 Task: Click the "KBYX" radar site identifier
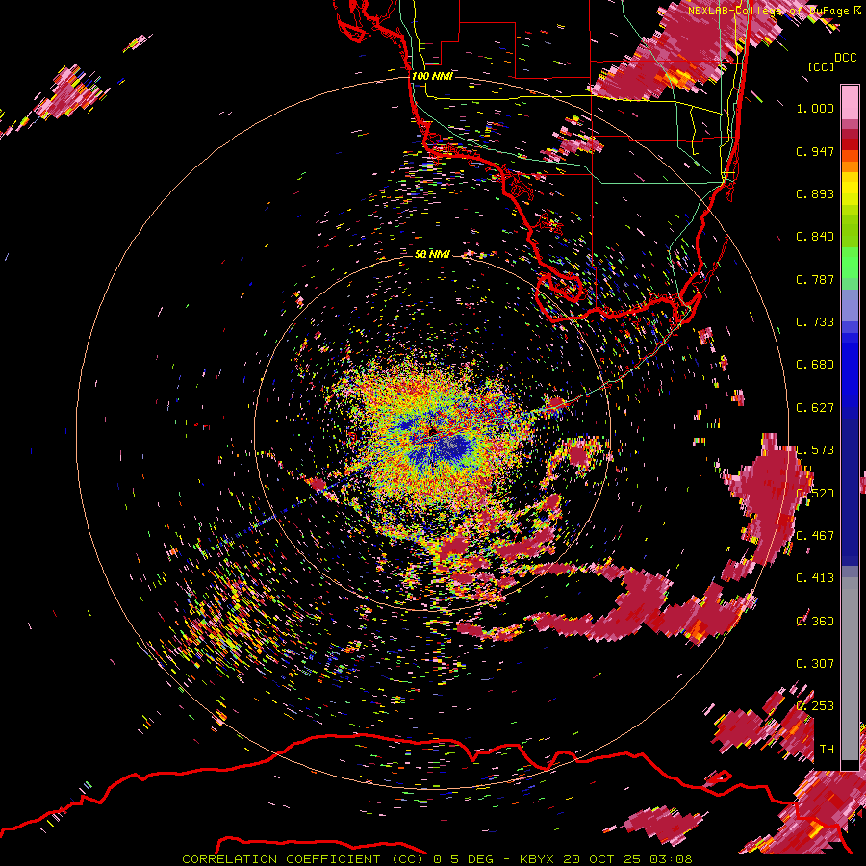click(537, 859)
